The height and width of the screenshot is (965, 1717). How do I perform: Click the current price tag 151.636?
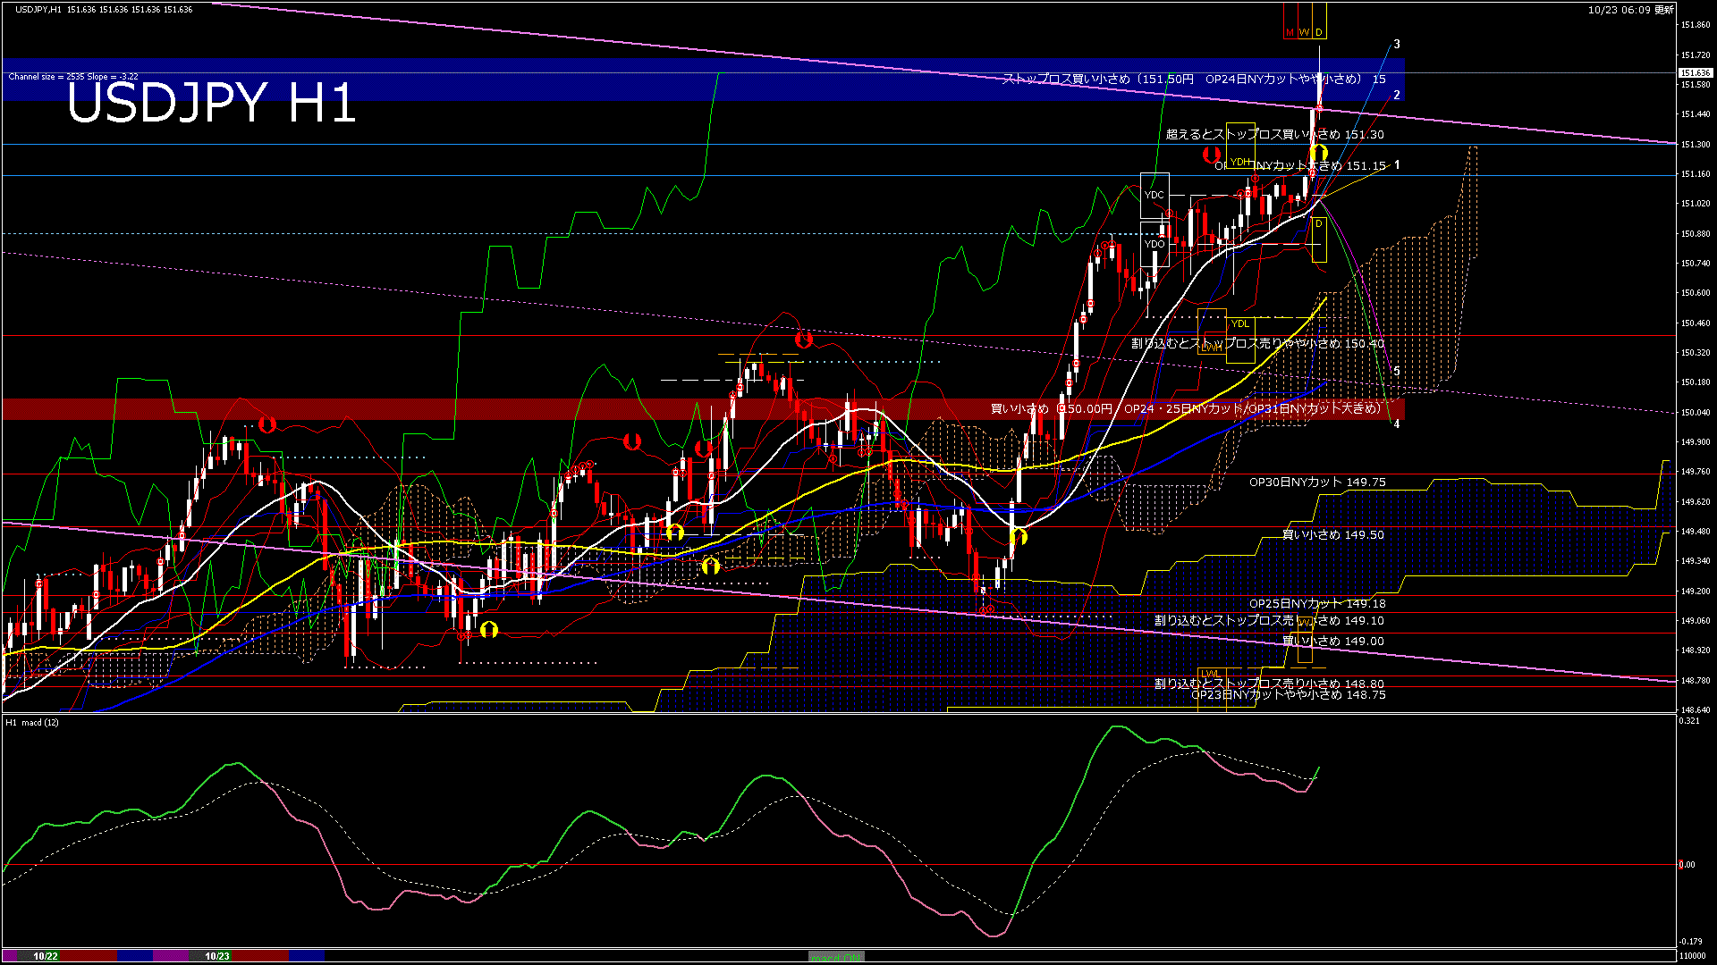[x=1696, y=73]
